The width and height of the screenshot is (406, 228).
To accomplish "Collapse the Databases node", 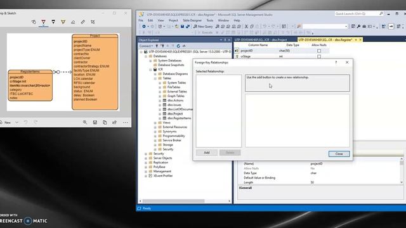I will [146, 56].
